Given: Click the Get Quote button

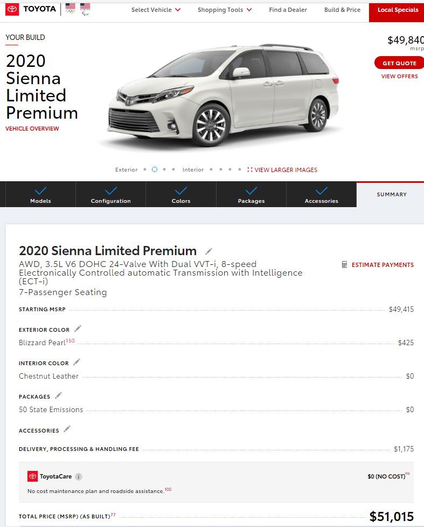Looking at the screenshot, I should (x=399, y=63).
